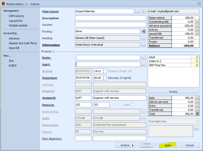Image resolution: width=203 pixels, height=151 pixels.
Task: Click ellipsis next to Rate amount
Action: 197,98
